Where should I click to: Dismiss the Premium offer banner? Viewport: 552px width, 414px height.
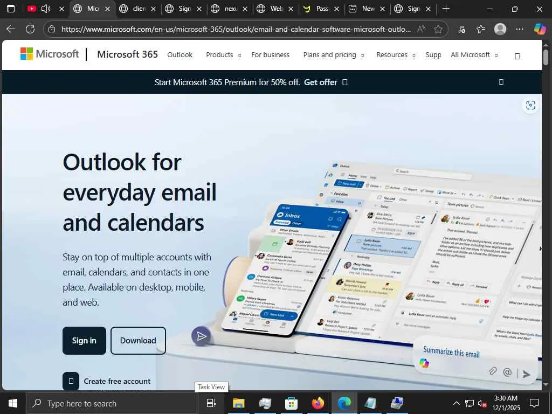501,82
